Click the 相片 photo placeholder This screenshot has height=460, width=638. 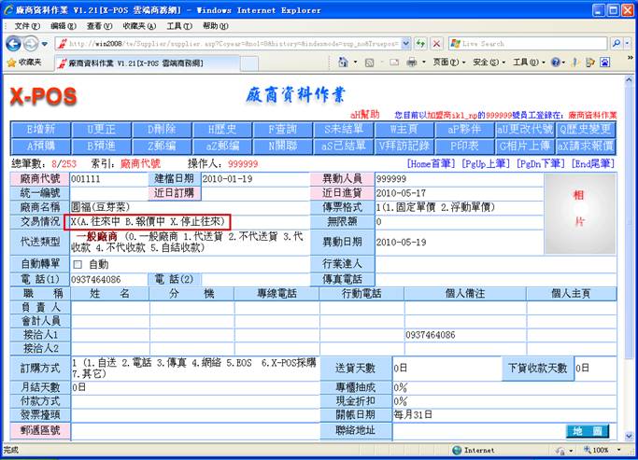pos(578,209)
